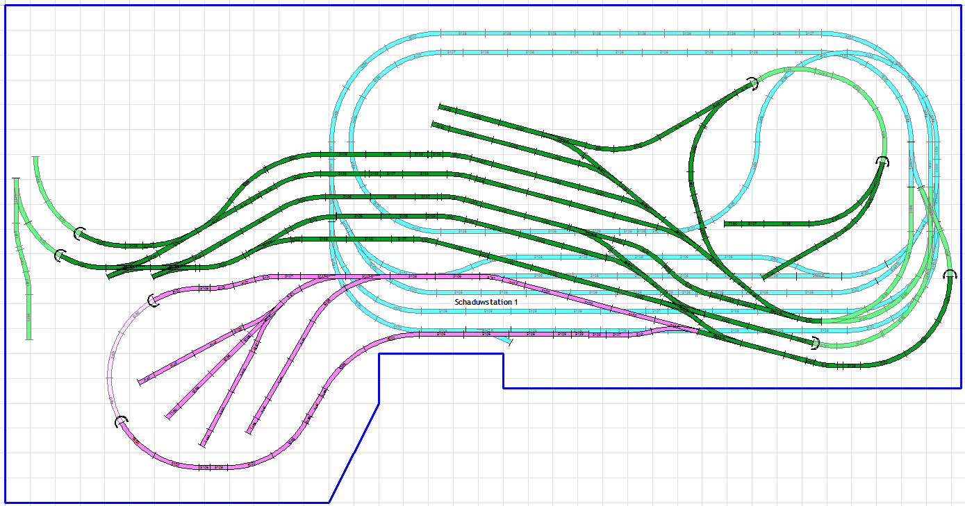
Task: Click the tunnel portal where pale pink meets magenta loop
Action: pos(122,421)
